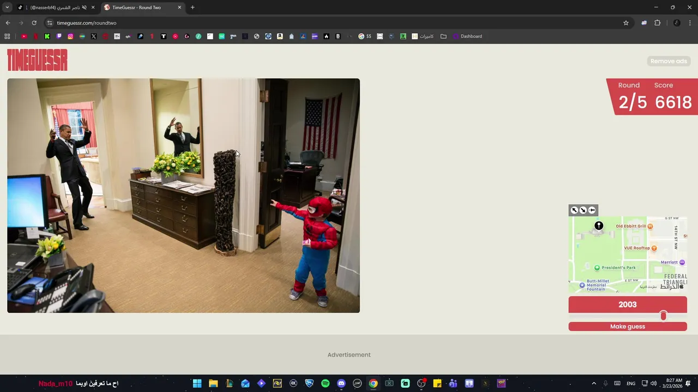This screenshot has height=392, width=698.
Task: Close the TimeGuessr Round Two tab
Action: click(x=179, y=8)
